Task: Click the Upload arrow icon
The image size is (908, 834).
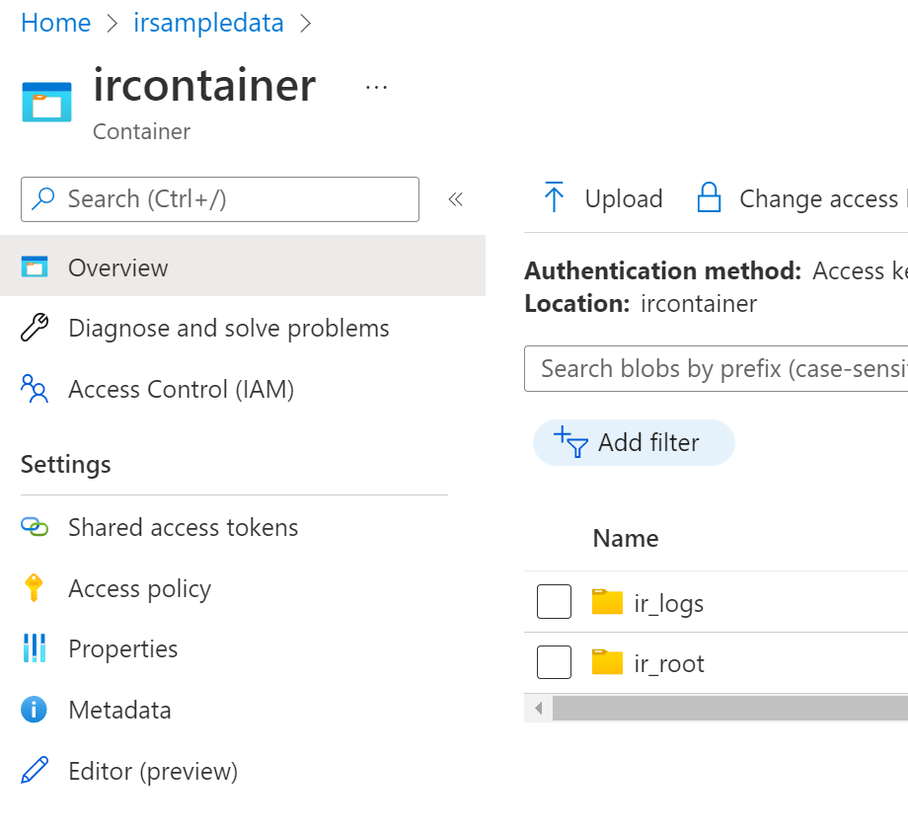Action: pos(554,198)
